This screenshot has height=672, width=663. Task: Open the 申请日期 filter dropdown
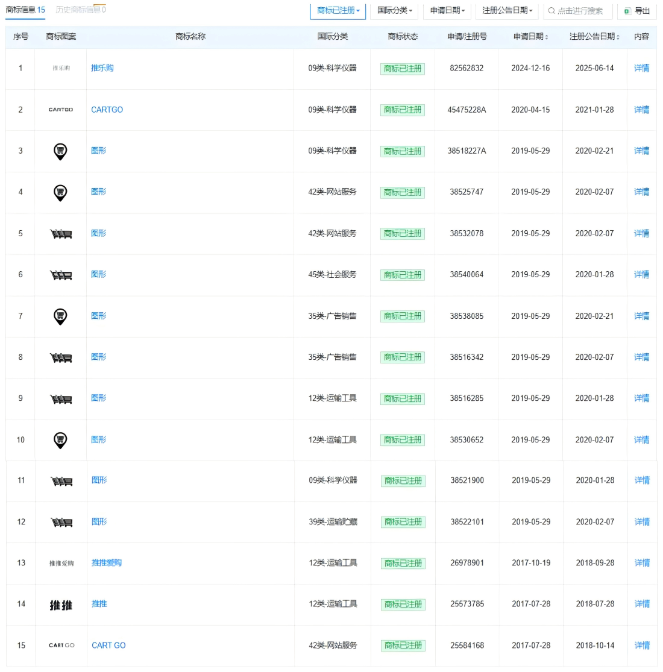(447, 10)
